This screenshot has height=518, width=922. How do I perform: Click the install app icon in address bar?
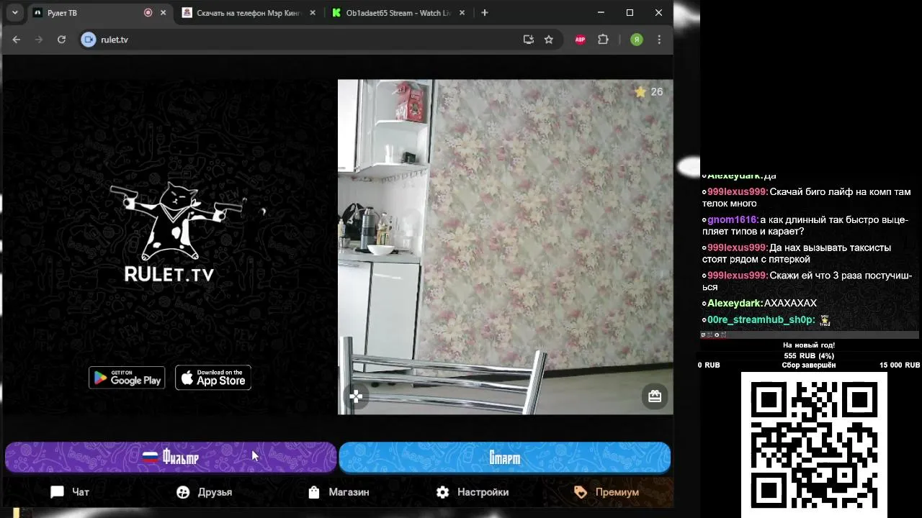click(x=529, y=40)
